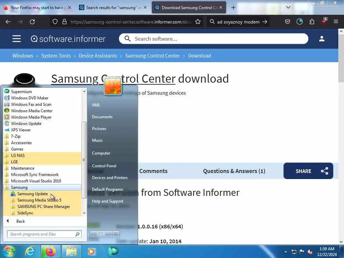Open Firefox application hamburger menu
344x258 pixels.
tap(336, 21)
